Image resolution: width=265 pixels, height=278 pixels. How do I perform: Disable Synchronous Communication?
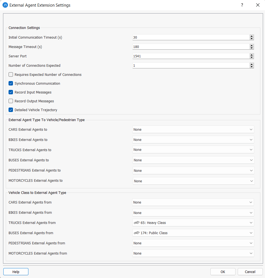tap(10, 83)
